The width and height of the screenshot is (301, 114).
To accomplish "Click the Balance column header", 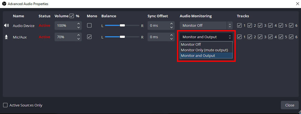I will (109, 16).
